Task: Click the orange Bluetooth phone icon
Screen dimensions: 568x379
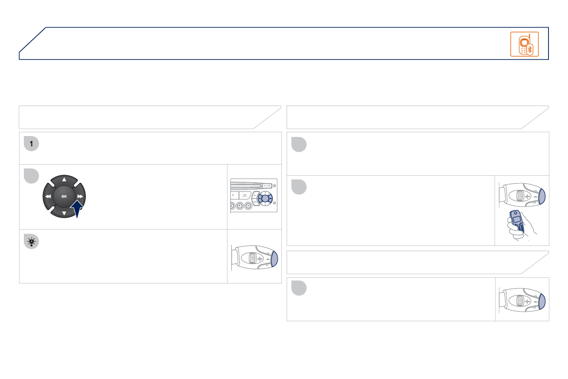Action: (x=524, y=44)
